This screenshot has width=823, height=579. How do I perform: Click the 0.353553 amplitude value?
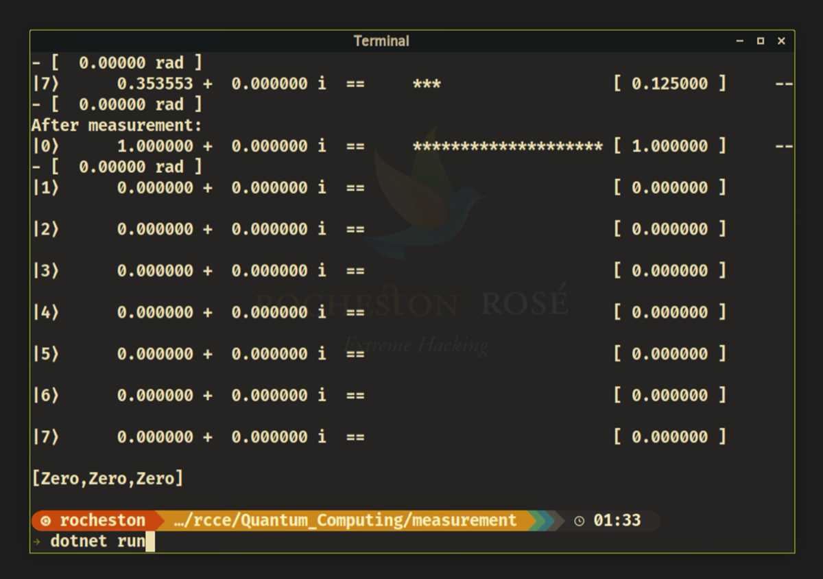[x=155, y=84]
